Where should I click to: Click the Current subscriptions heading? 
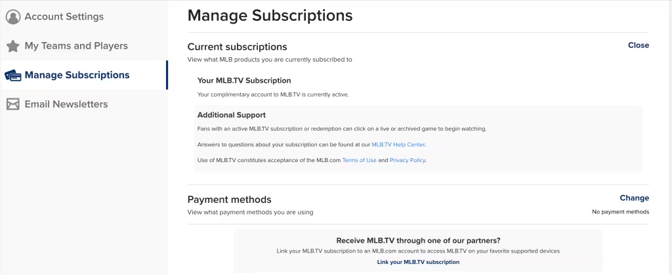tap(237, 47)
